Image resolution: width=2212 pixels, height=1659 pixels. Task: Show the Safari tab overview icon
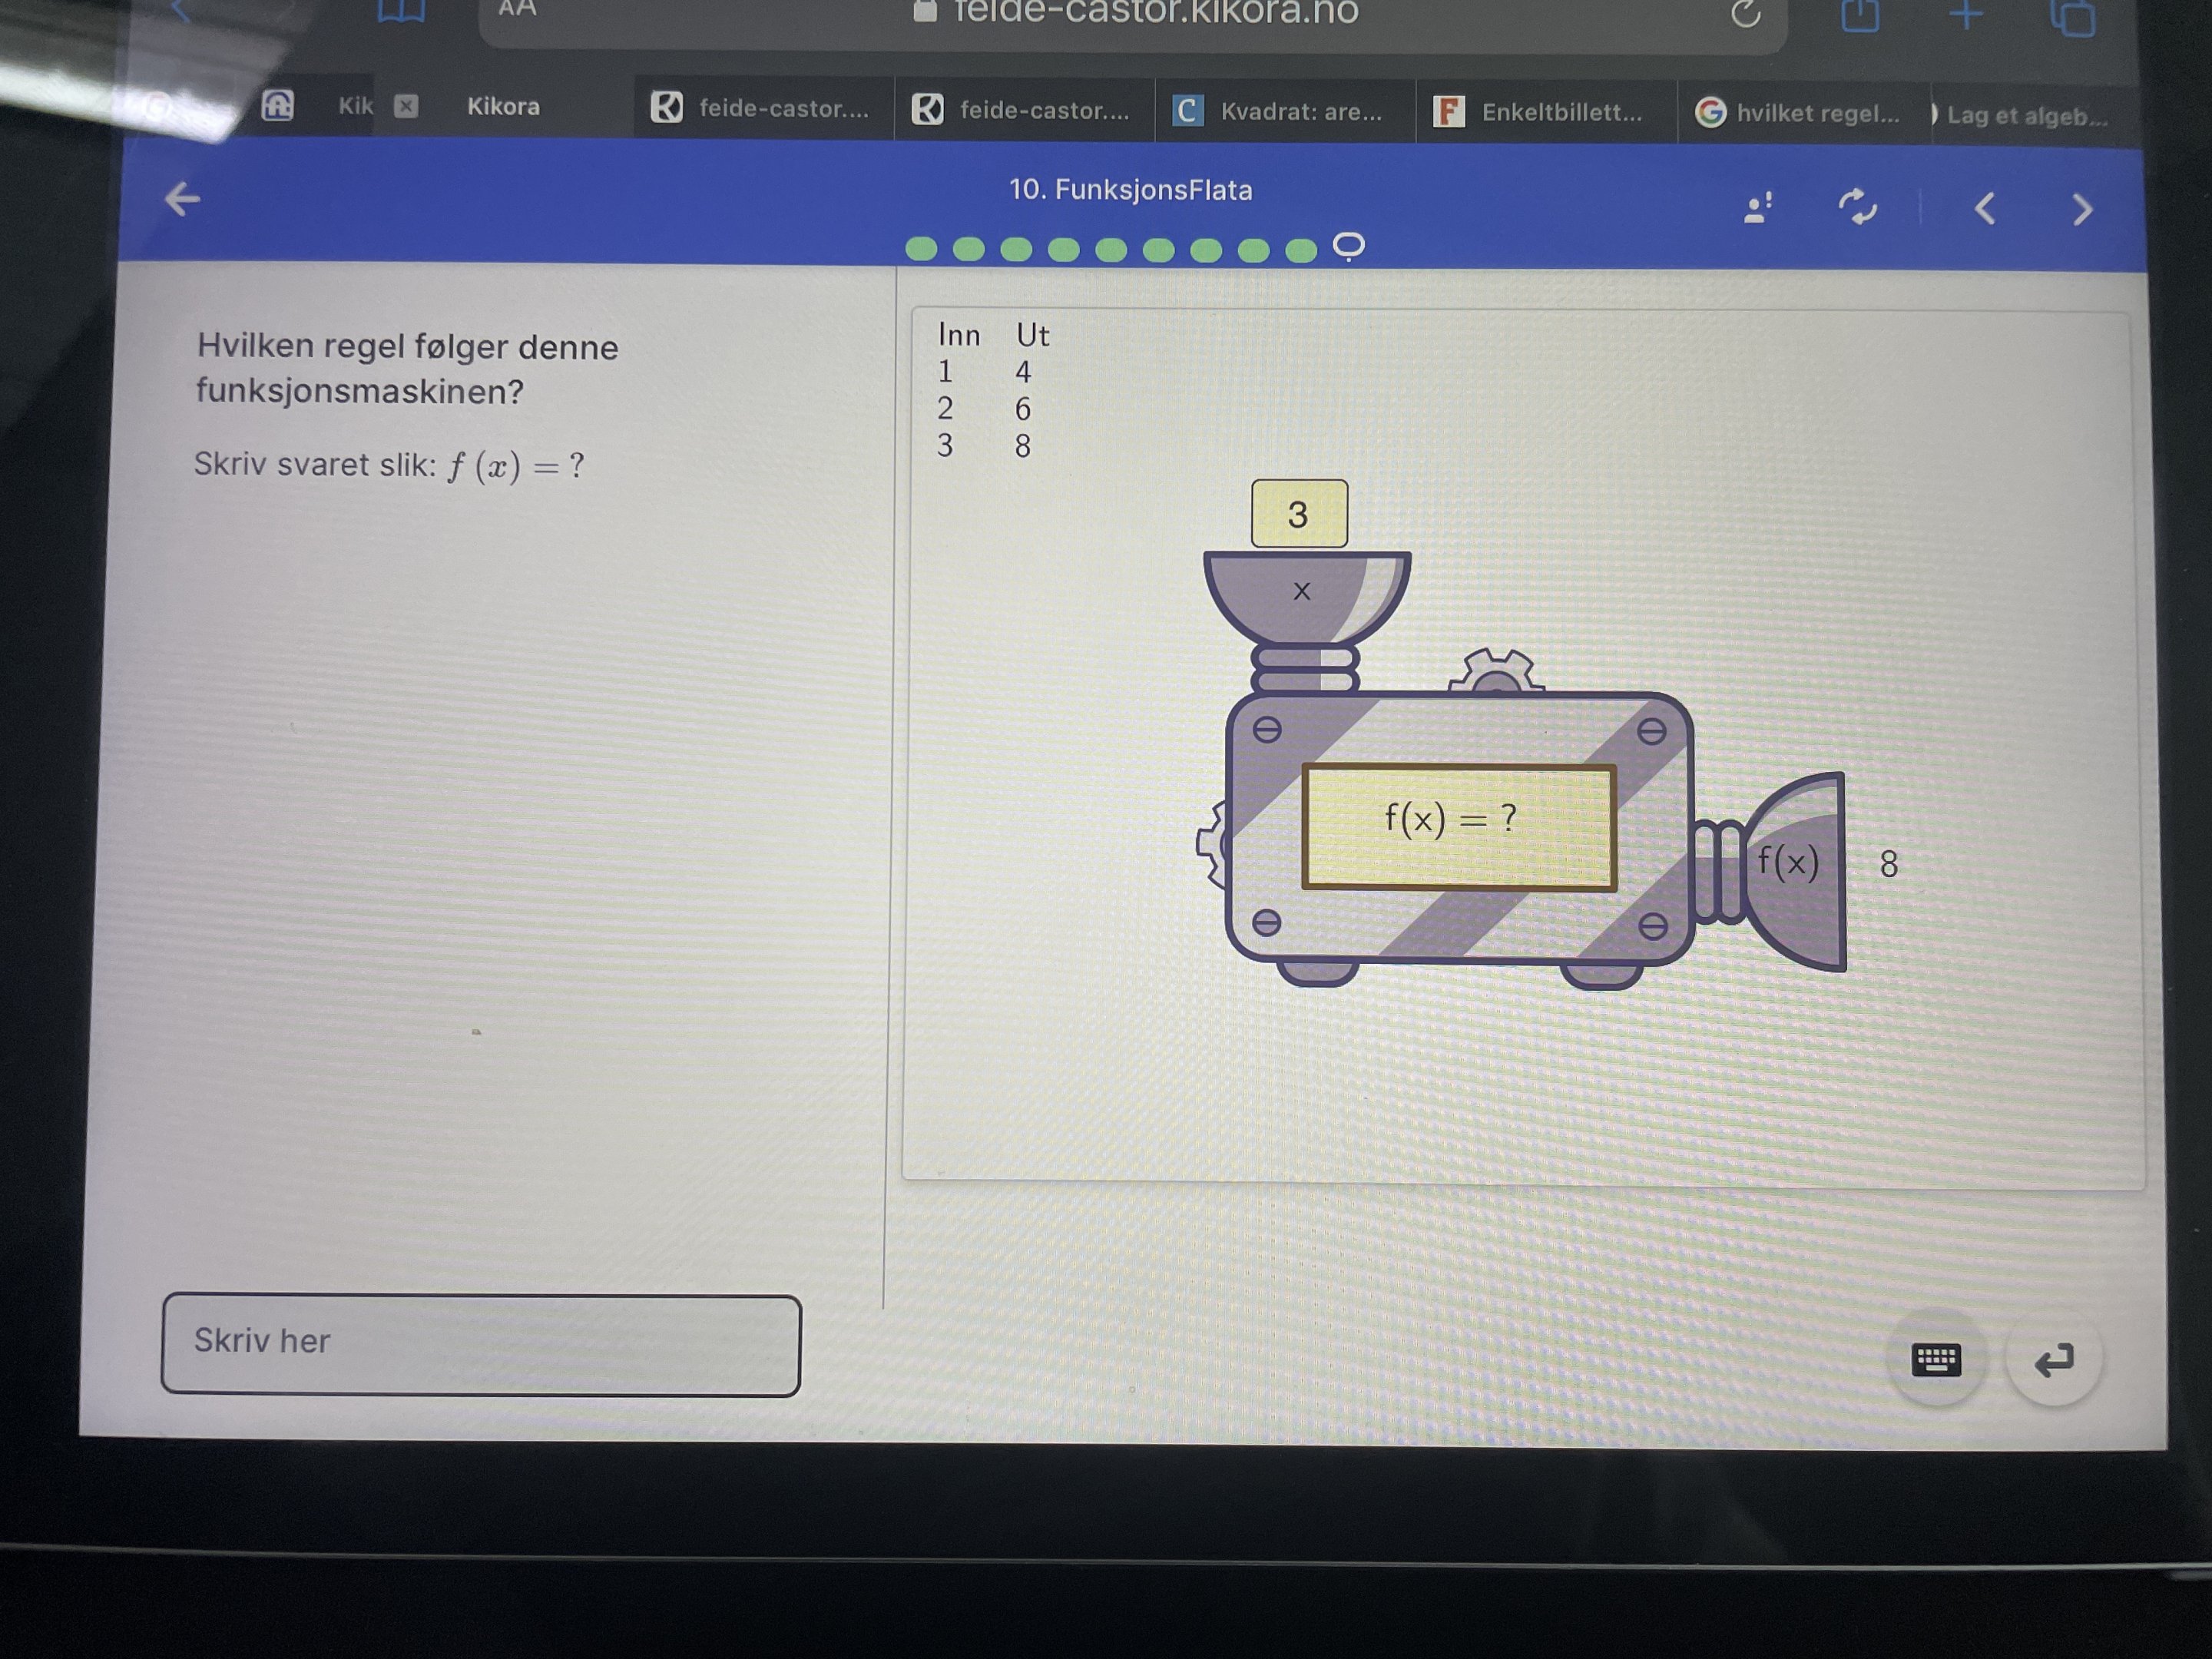pyautogui.click(x=2073, y=16)
